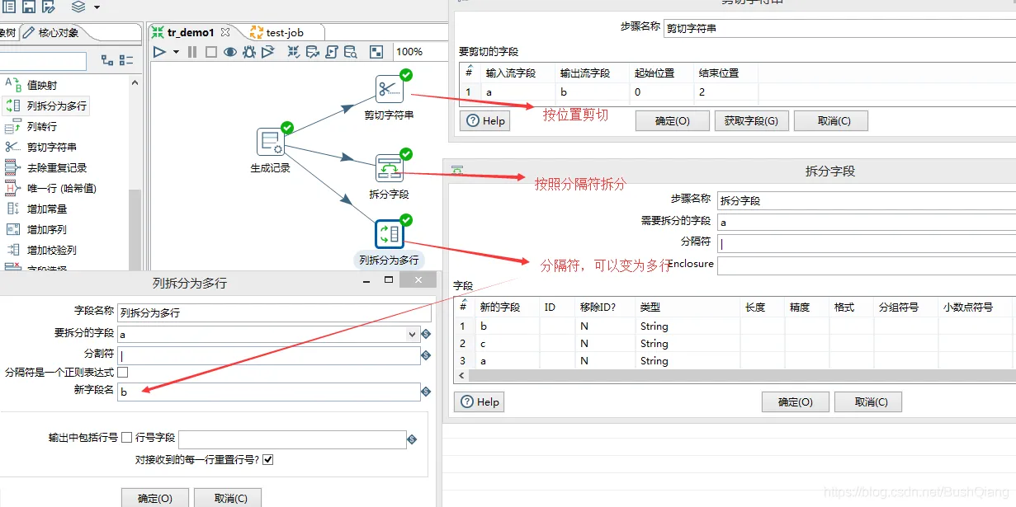Debug the transformation with the bug icon
This screenshot has height=507, width=1016.
(249, 52)
